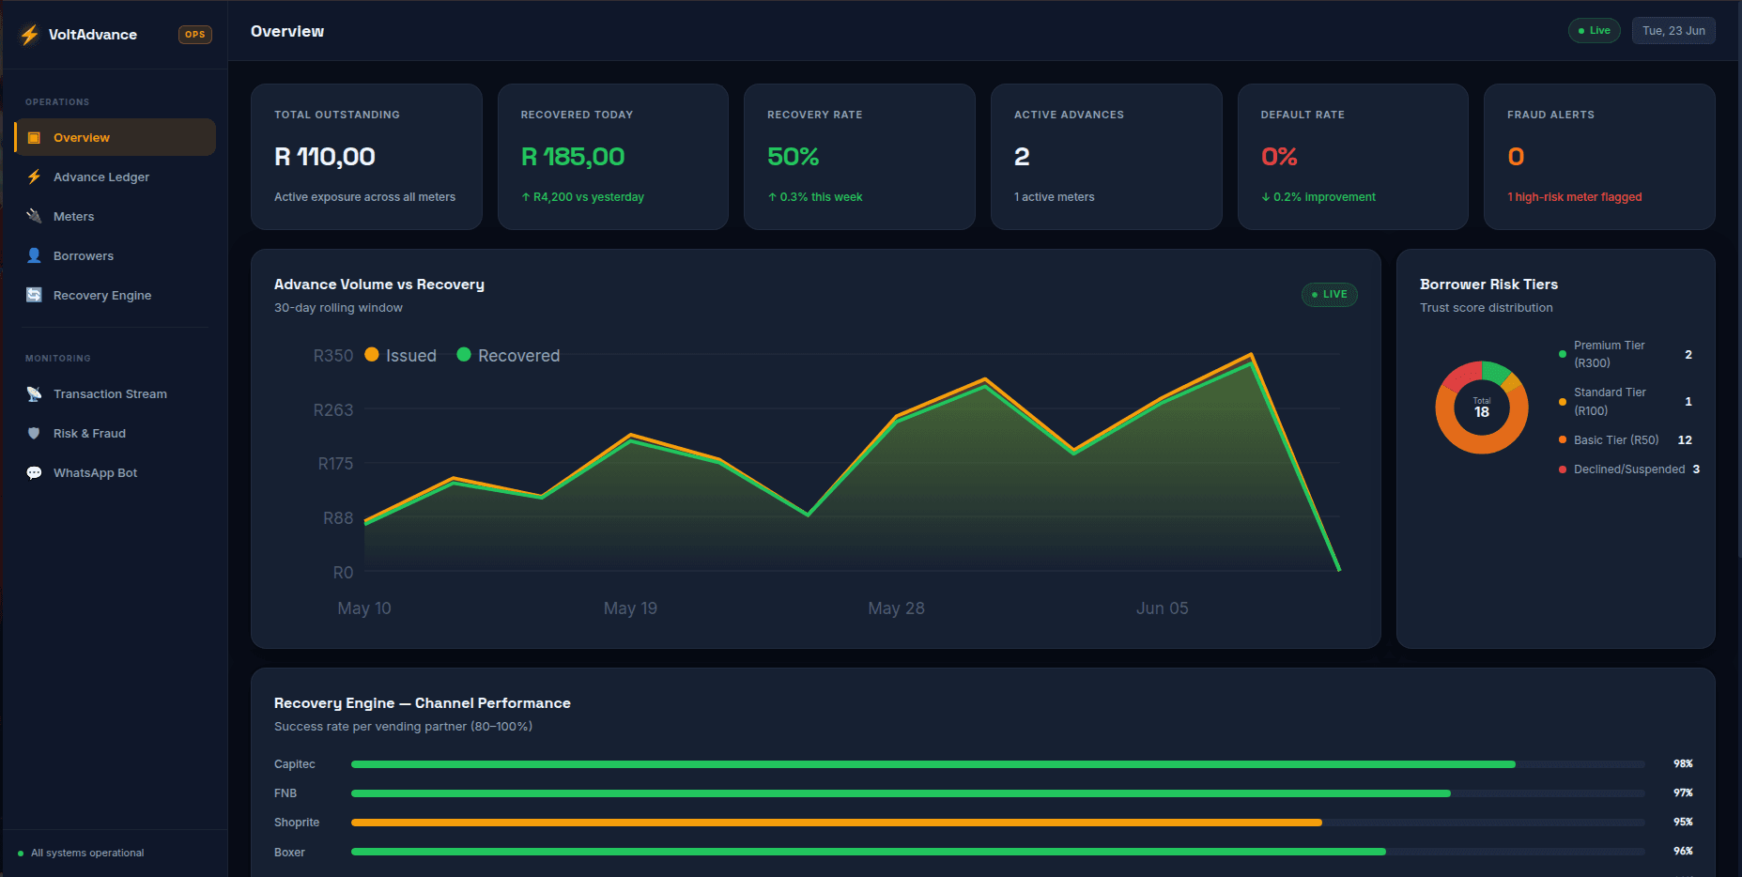Image resolution: width=1742 pixels, height=877 pixels.
Task: Click the VoltAdvance lightning bolt logo
Action: pos(30,35)
